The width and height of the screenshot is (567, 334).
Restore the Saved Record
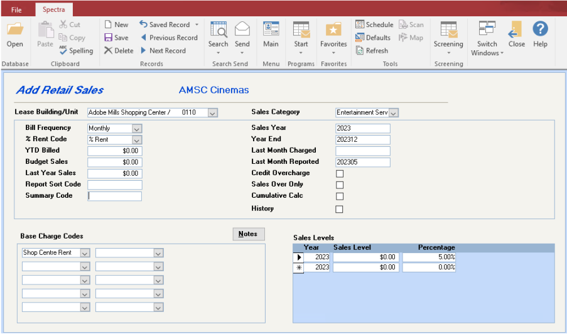coord(165,24)
